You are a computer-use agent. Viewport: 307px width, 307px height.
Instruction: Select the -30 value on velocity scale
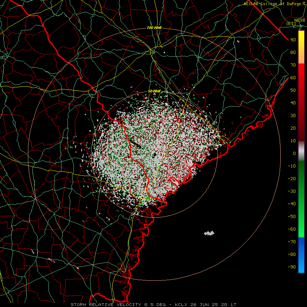292,191
